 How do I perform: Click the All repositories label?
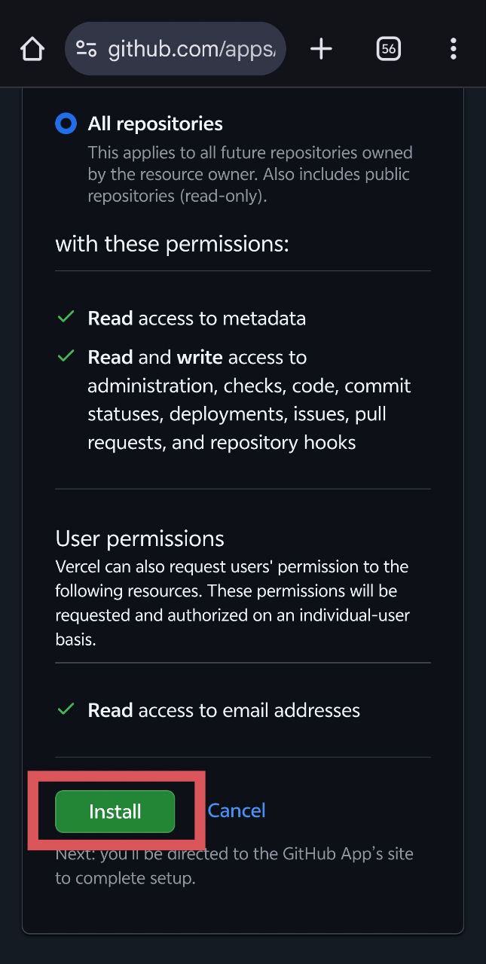point(155,124)
